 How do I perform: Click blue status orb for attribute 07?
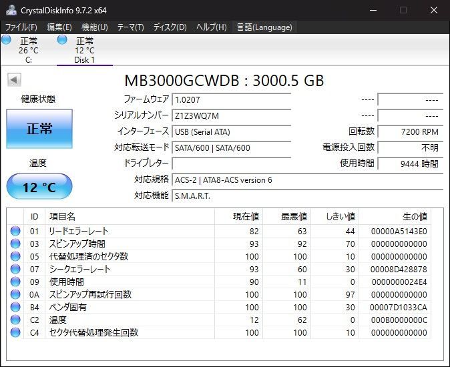pos(15,269)
